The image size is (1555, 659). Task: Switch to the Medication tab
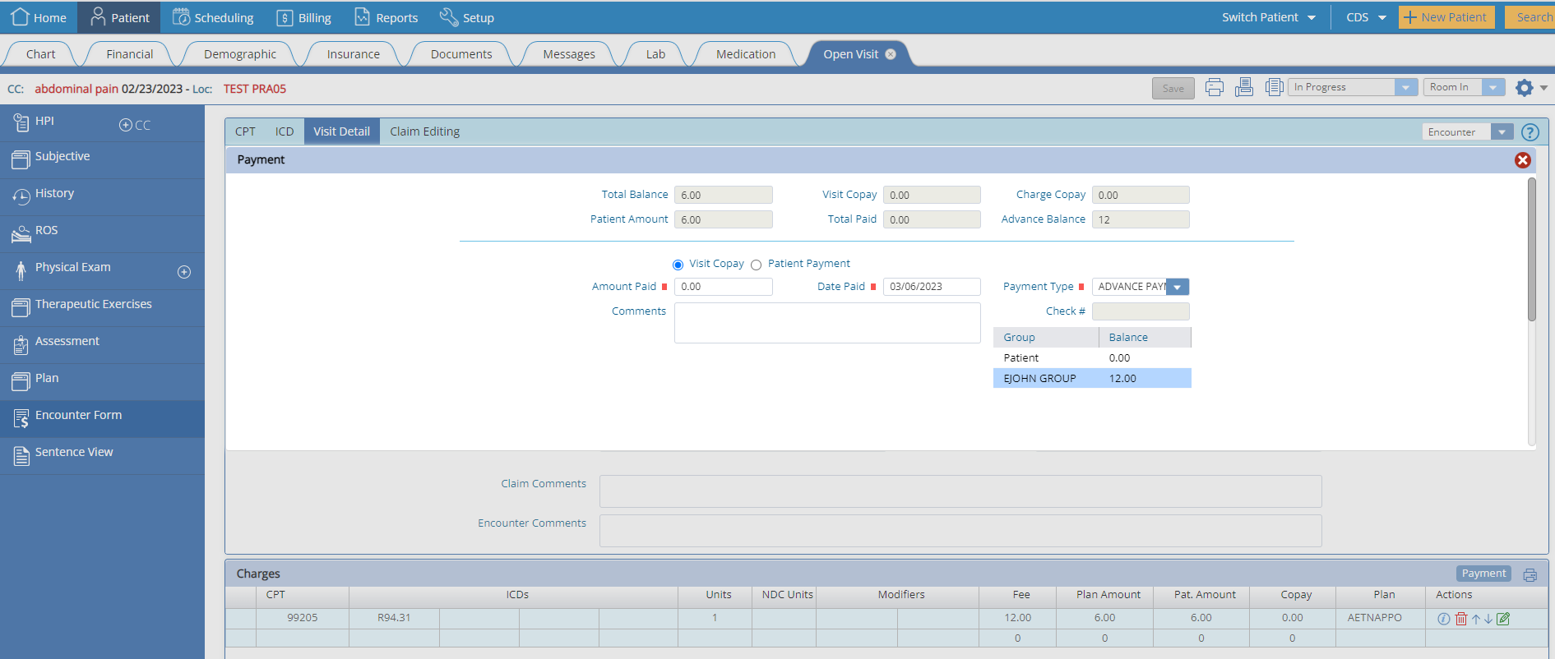pos(746,54)
